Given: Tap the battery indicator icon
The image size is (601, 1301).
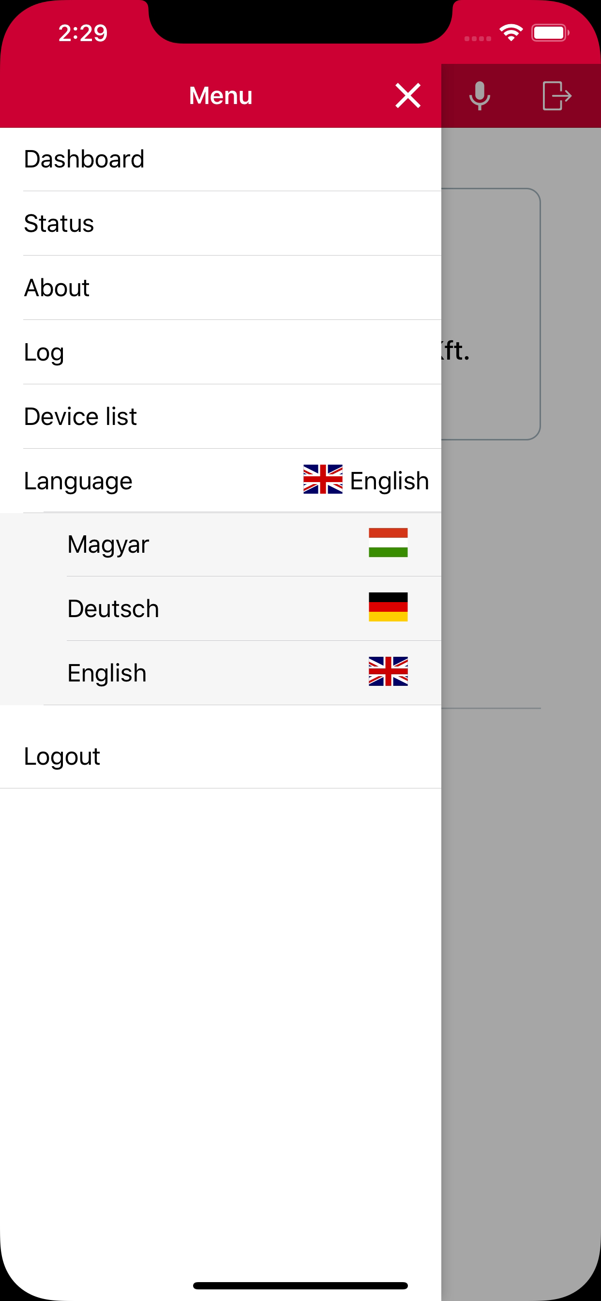Looking at the screenshot, I should (x=550, y=33).
